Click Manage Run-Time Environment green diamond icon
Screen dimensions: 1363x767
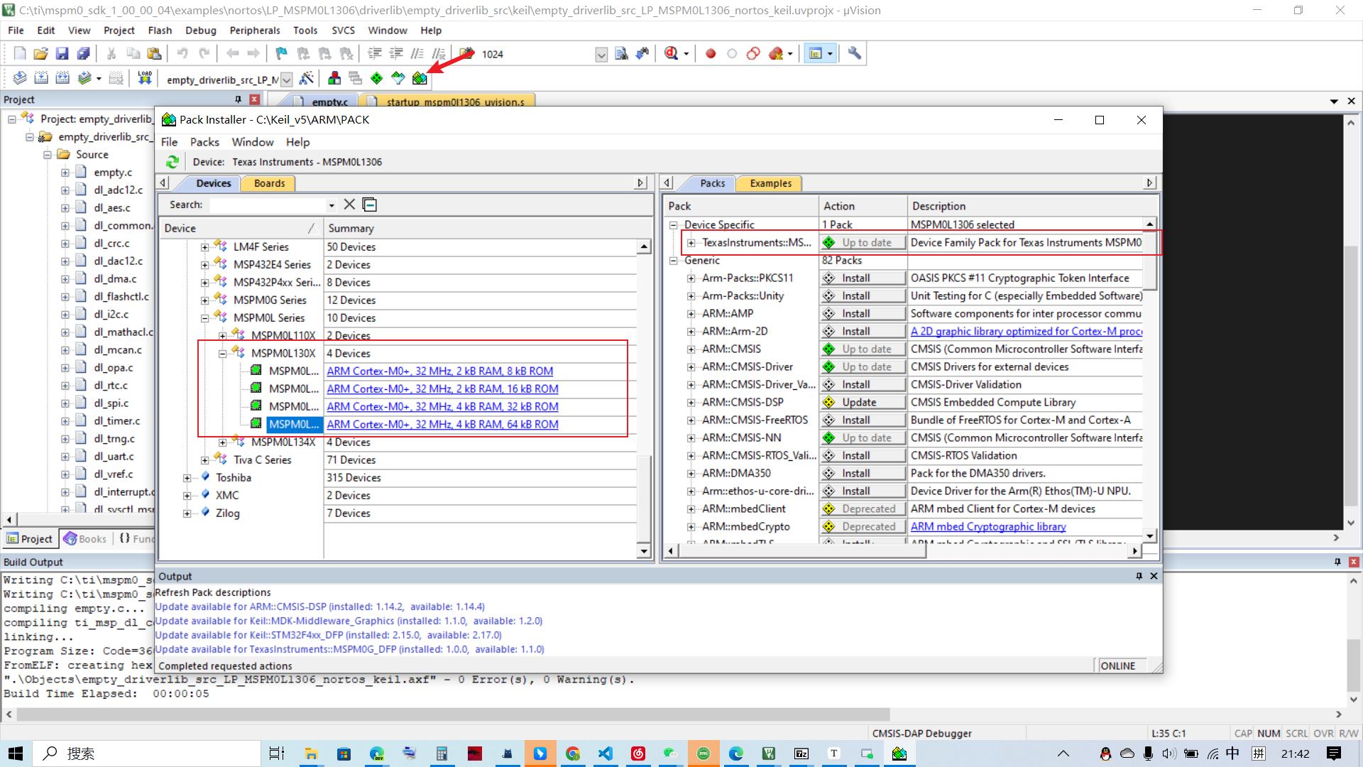tap(377, 79)
